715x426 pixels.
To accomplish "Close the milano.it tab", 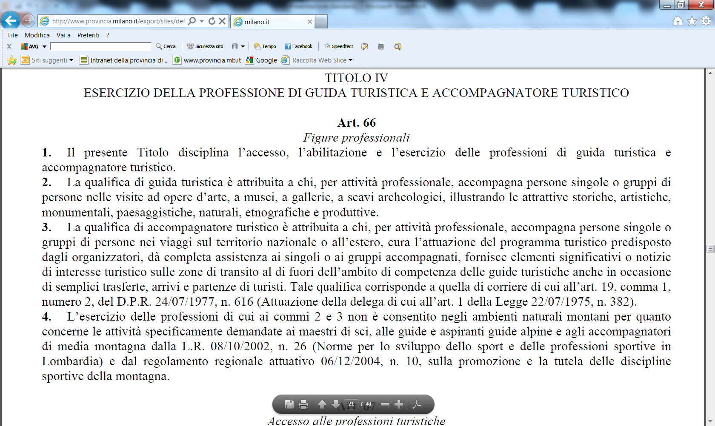I will point(309,22).
